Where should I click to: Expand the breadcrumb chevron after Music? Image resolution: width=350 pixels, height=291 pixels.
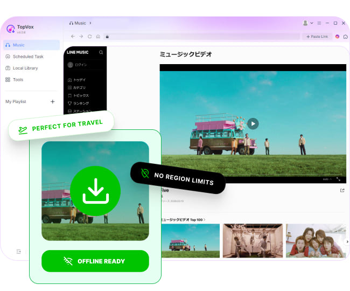(x=90, y=23)
